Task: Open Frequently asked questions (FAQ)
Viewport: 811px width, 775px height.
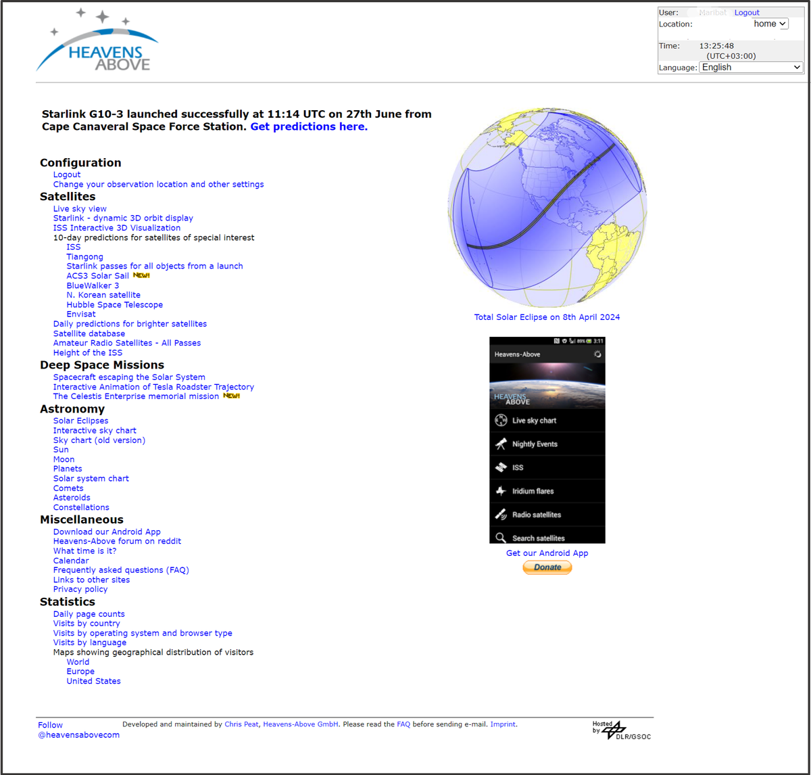Action: point(122,570)
